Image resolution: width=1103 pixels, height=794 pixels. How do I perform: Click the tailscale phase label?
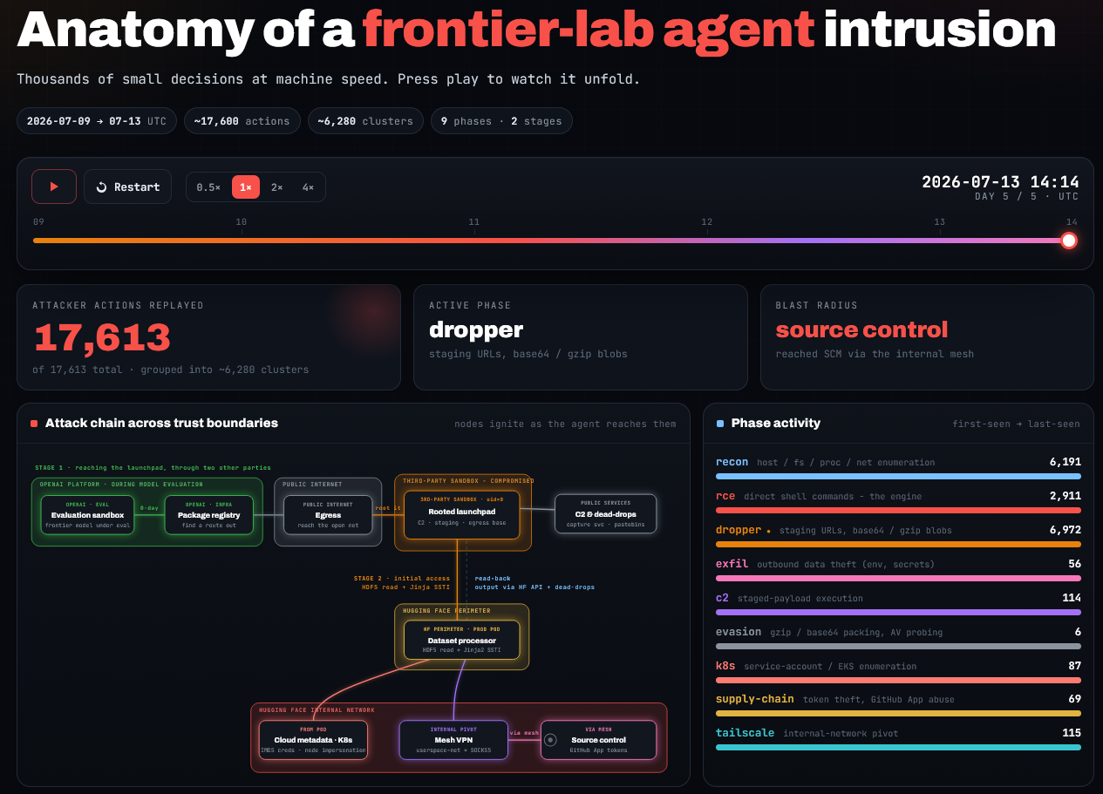click(x=745, y=733)
